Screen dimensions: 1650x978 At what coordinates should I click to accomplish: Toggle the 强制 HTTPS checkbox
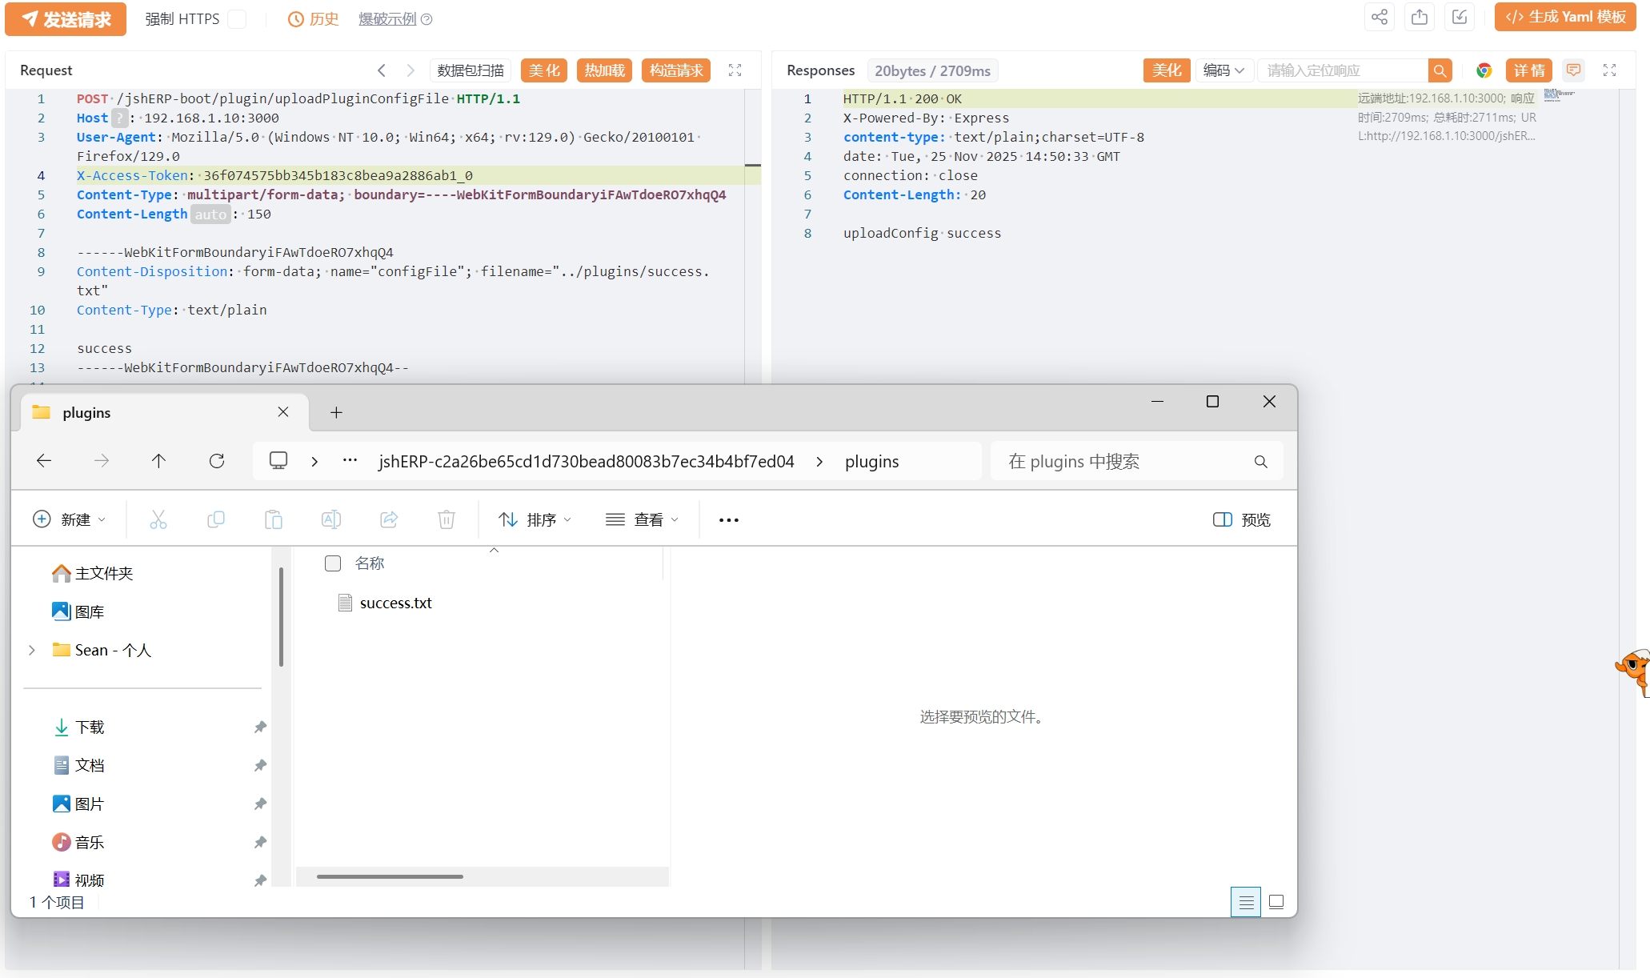point(237,19)
